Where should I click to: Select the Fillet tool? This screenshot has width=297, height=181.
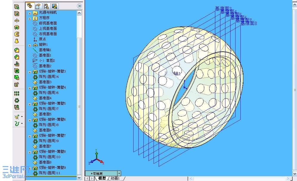(x=17, y=50)
